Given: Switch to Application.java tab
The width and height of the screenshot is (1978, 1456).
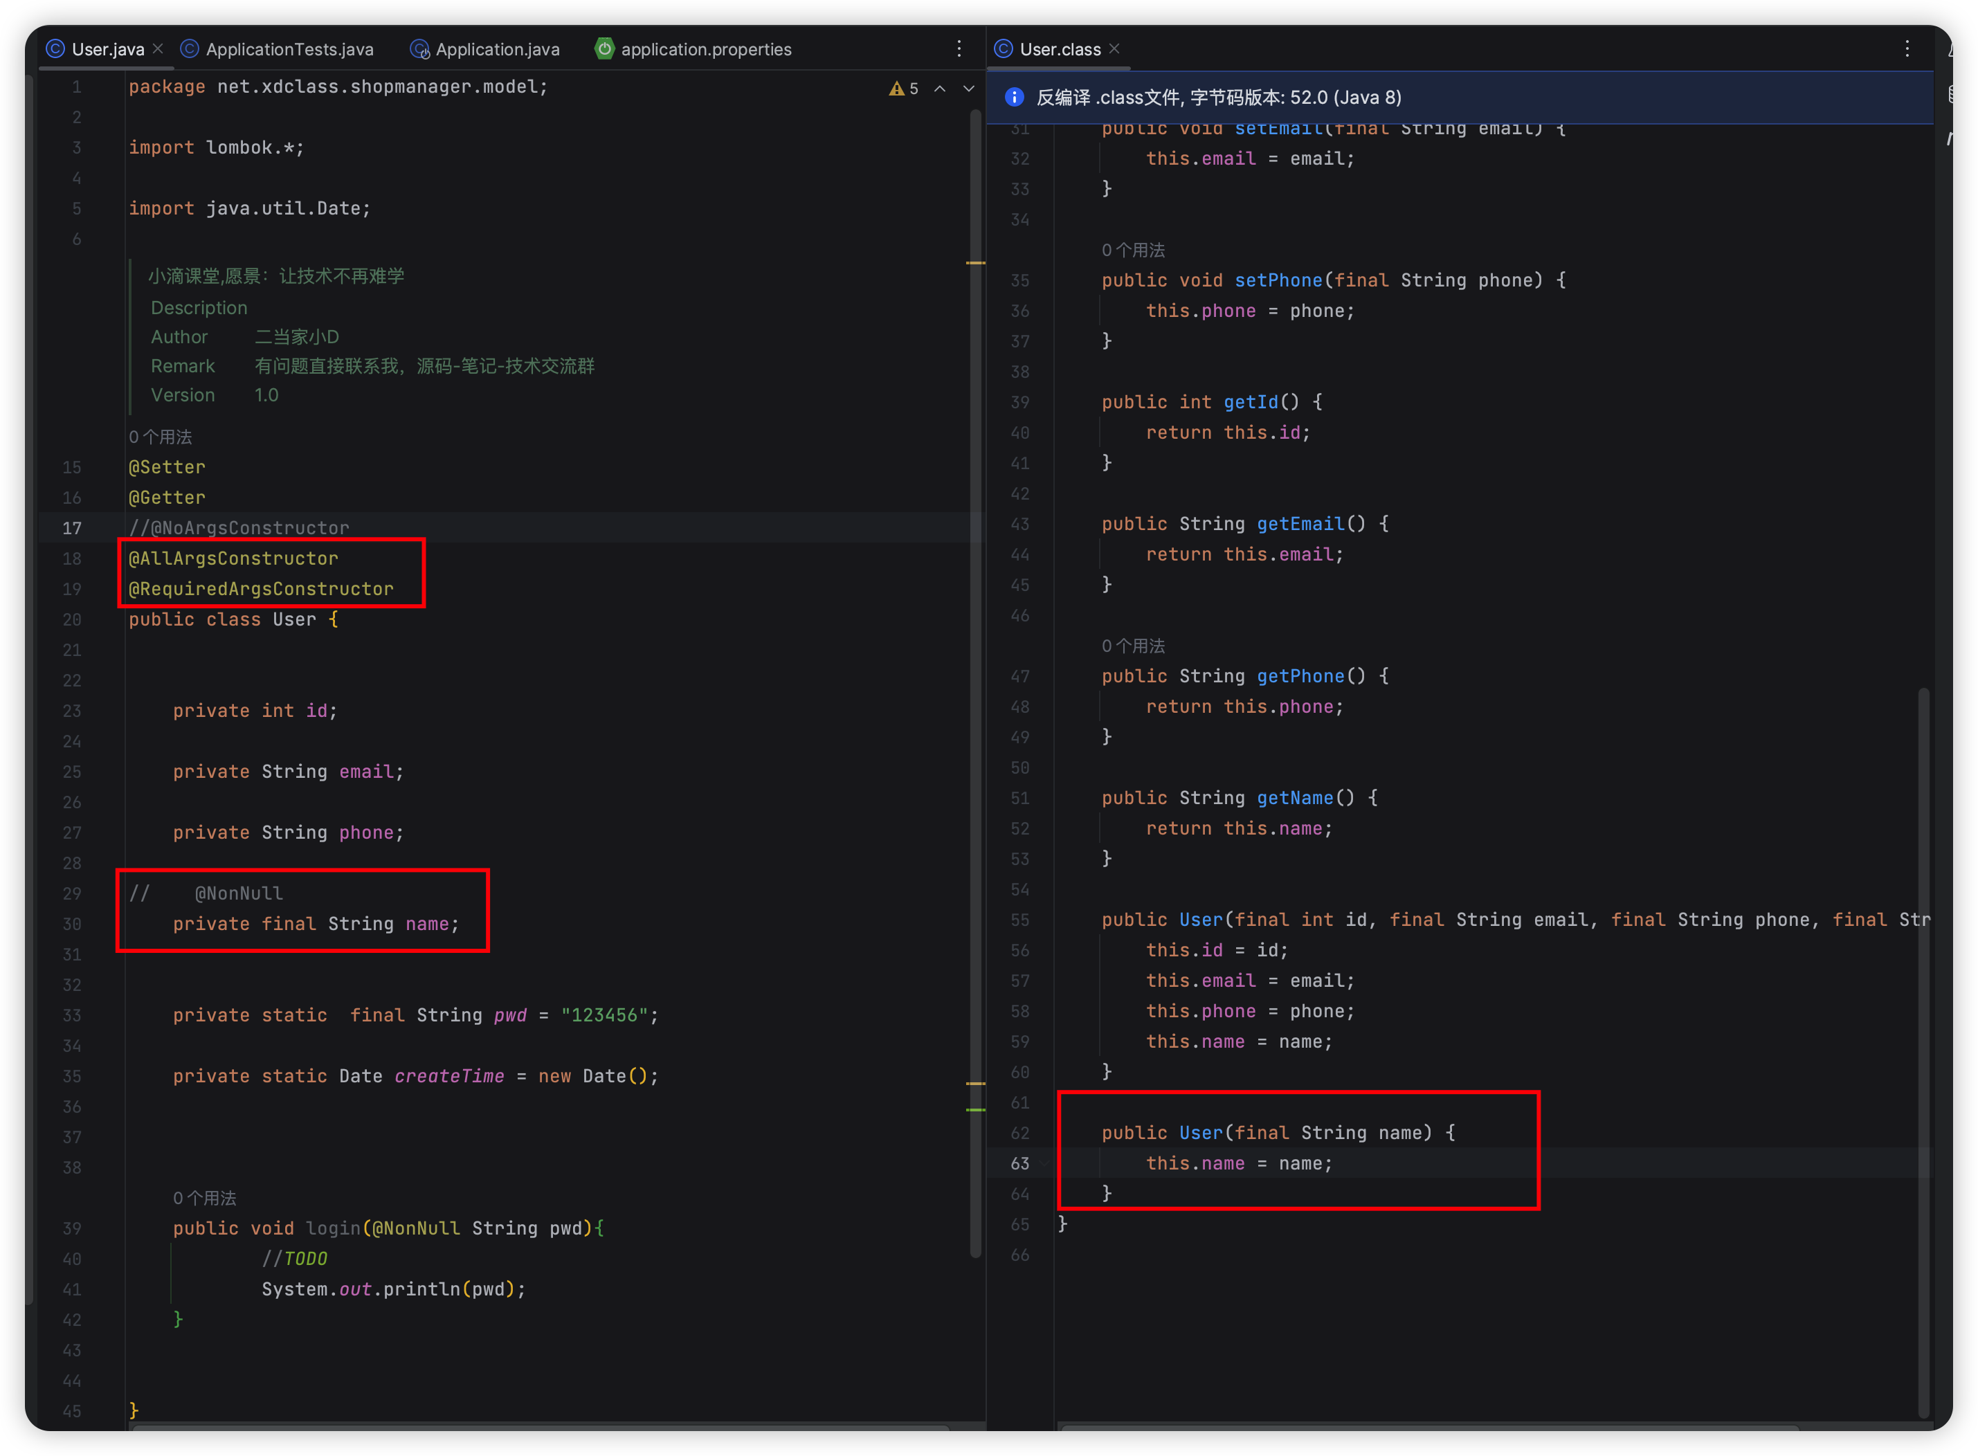Looking at the screenshot, I should [497, 49].
